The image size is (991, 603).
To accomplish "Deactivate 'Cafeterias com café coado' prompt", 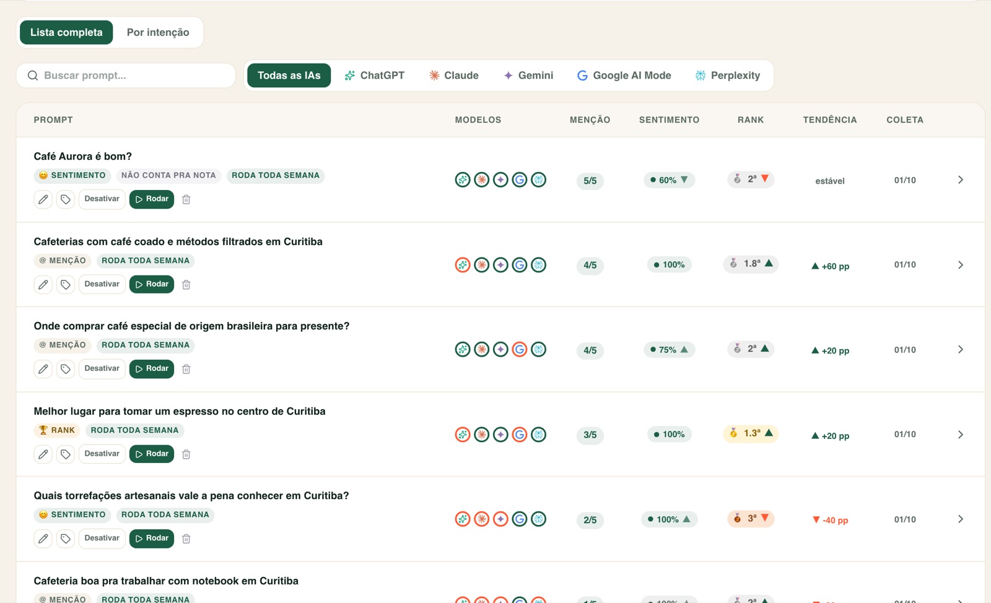I will click(102, 285).
